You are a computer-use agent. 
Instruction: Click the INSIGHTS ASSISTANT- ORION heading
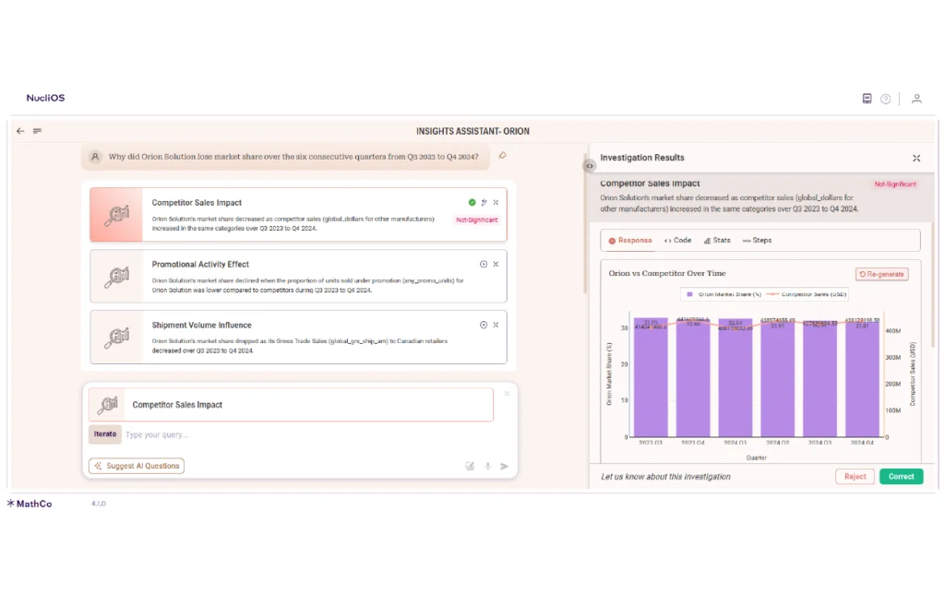pos(472,131)
